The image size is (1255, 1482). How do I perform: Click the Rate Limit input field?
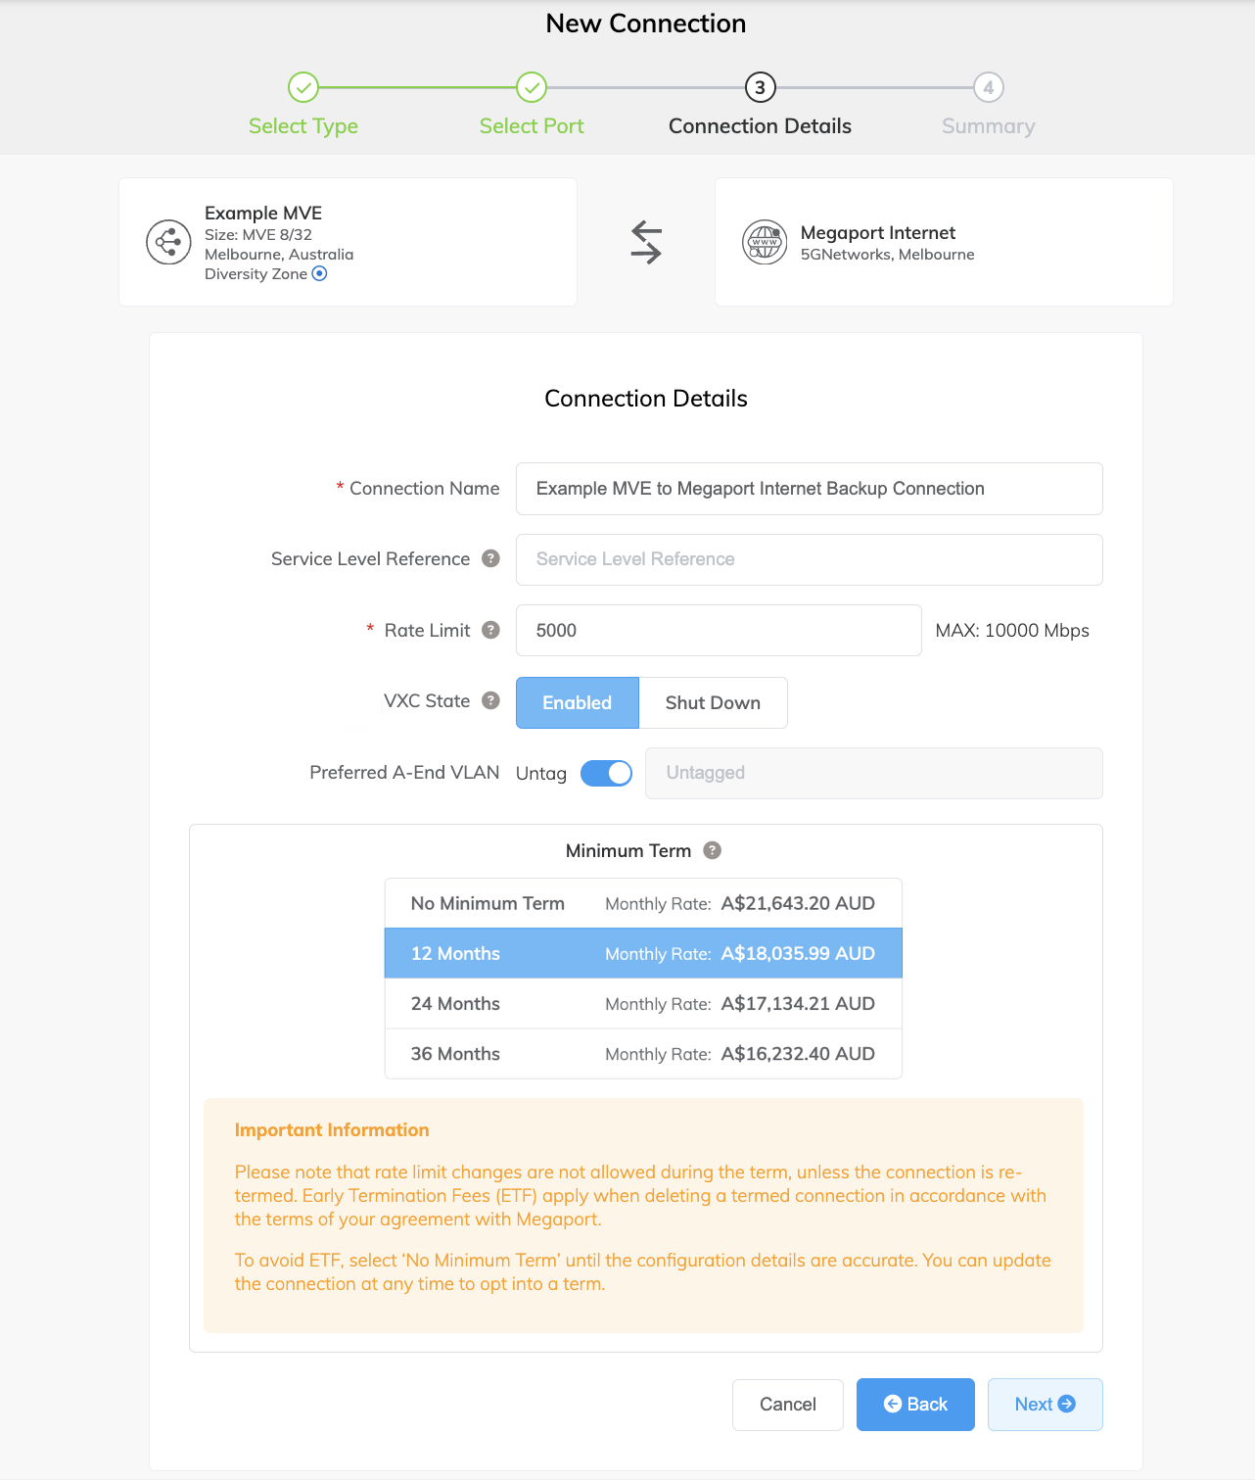[719, 630]
